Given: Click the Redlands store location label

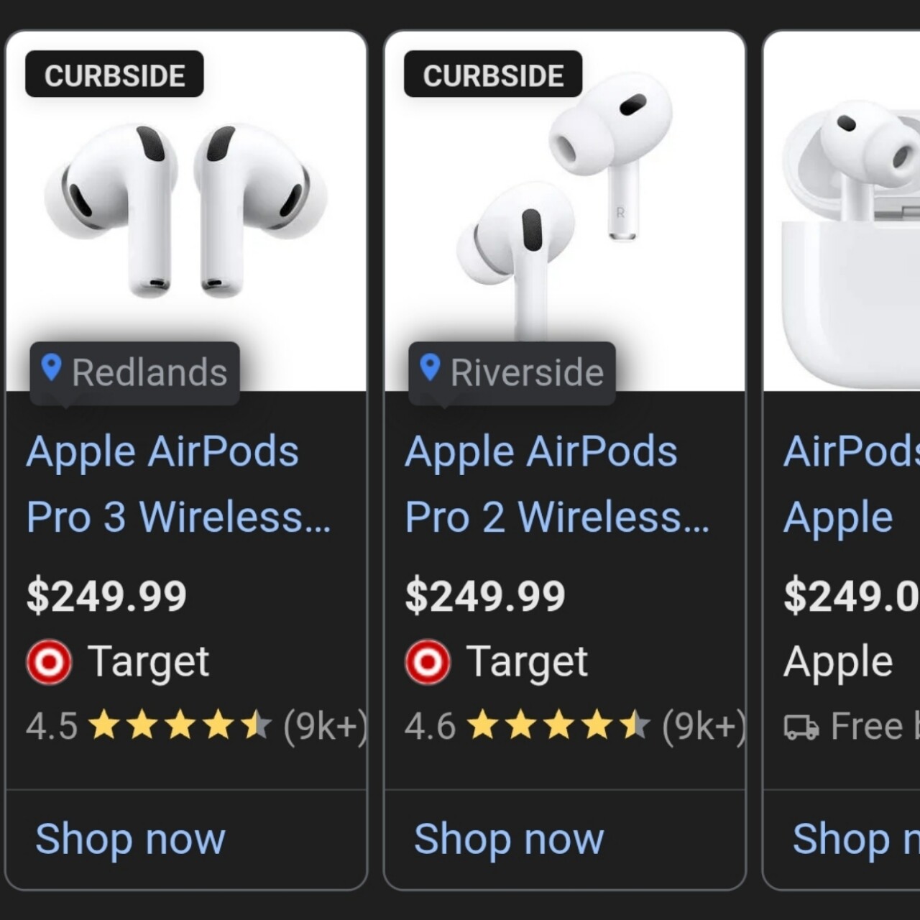Looking at the screenshot, I should [149, 372].
